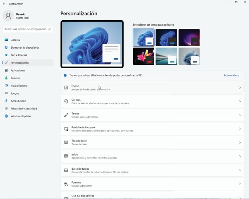Click the Activar ahora link
The width and height of the screenshot is (249, 199).
click(231, 75)
